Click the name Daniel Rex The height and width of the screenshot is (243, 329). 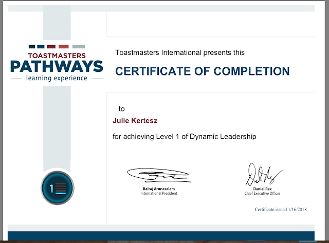262,189
